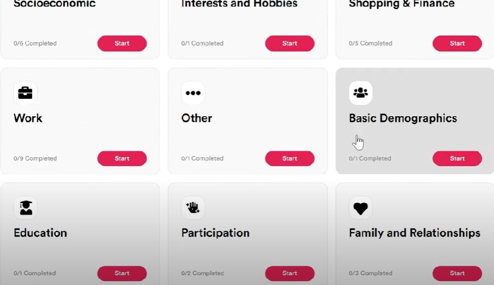
Task: Select the Education card heading
Action: [x=40, y=233]
